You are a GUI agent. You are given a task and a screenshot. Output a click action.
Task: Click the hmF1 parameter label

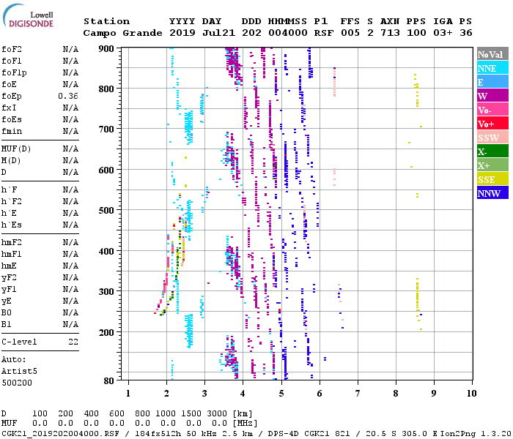[12, 254]
